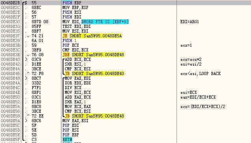Click JB SHORT San5W95.0048DE48 jump
Screen dimensions: 251x143
[94, 116]
